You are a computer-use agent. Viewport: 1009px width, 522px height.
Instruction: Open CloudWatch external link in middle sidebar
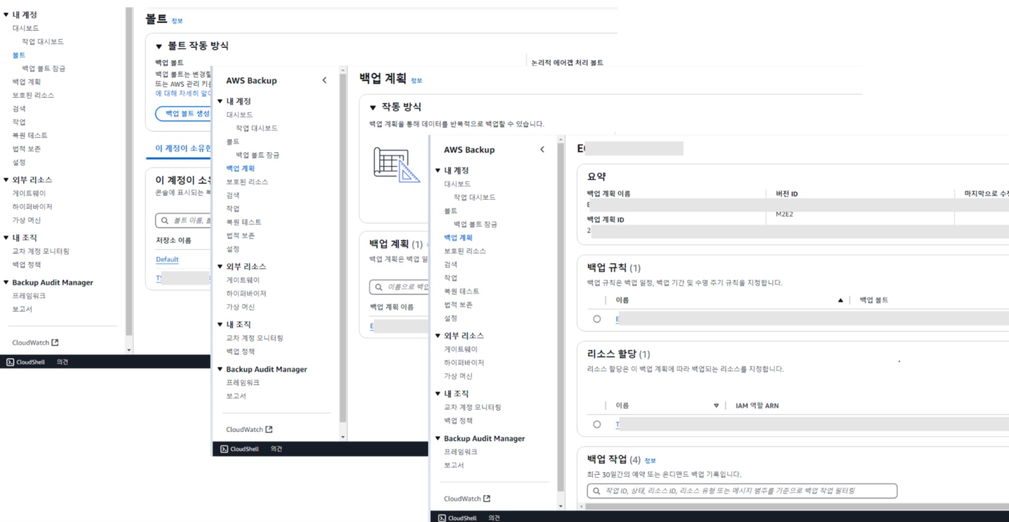click(x=249, y=429)
